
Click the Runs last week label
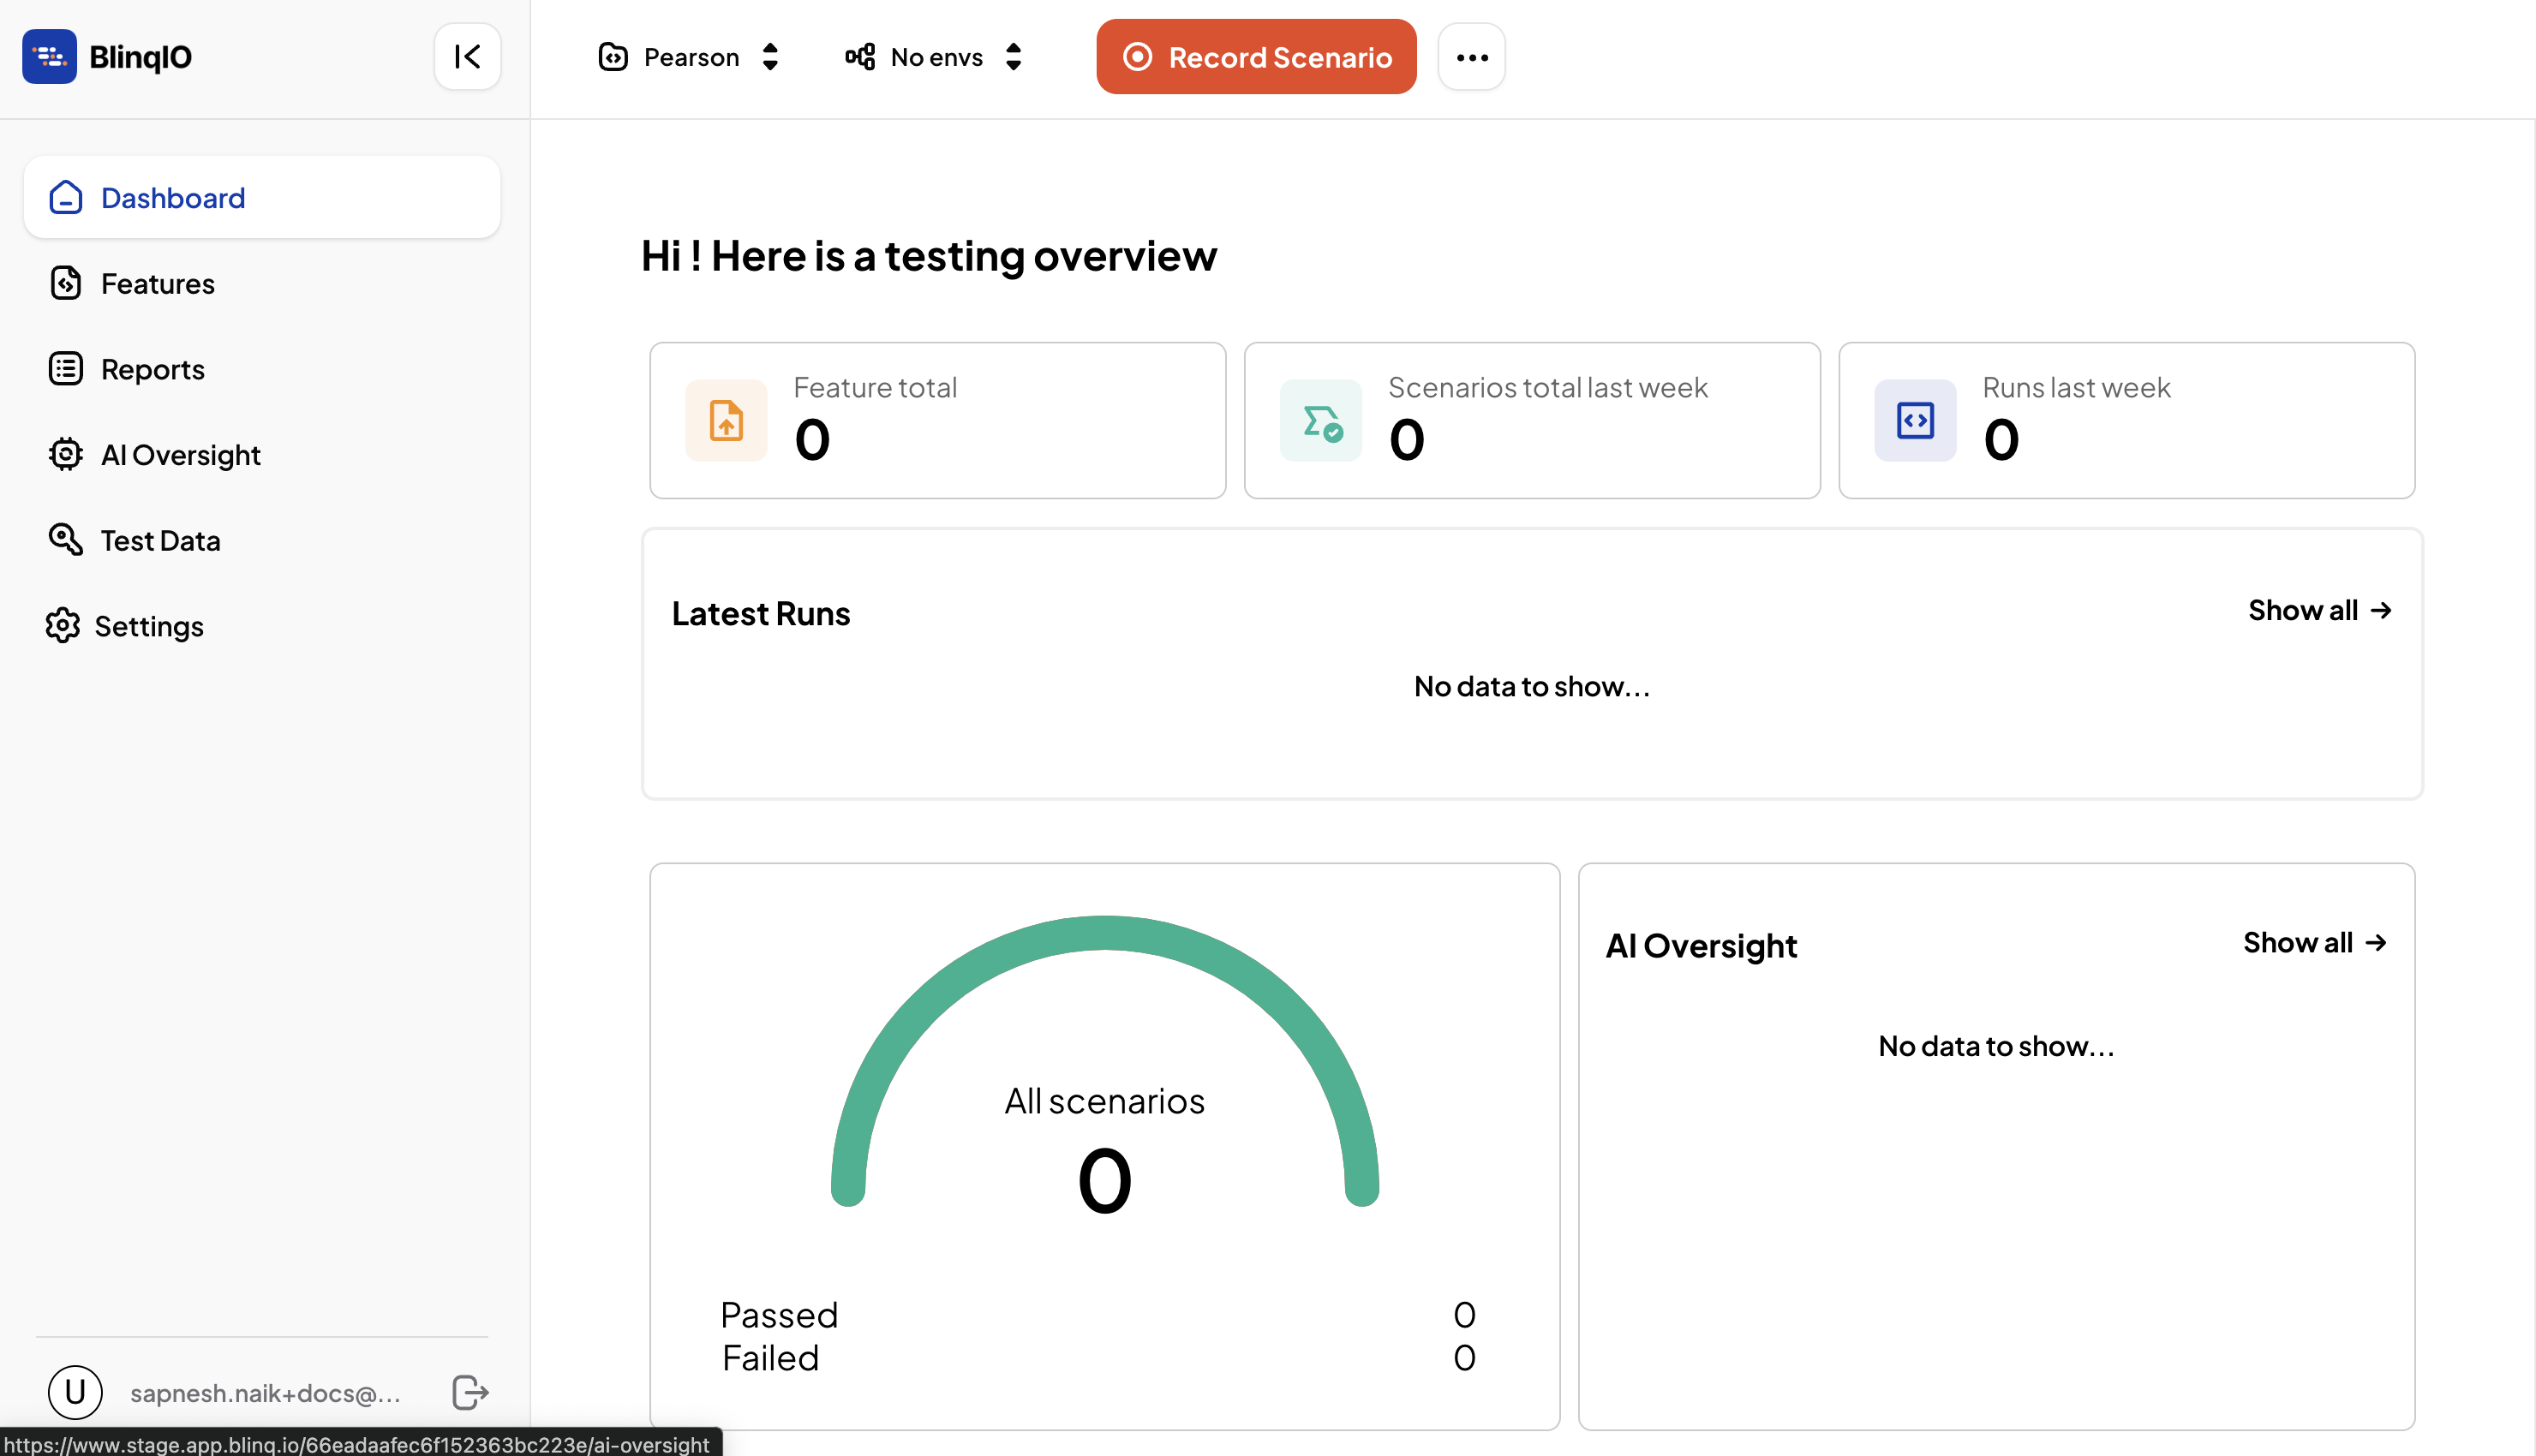coord(2076,387)
